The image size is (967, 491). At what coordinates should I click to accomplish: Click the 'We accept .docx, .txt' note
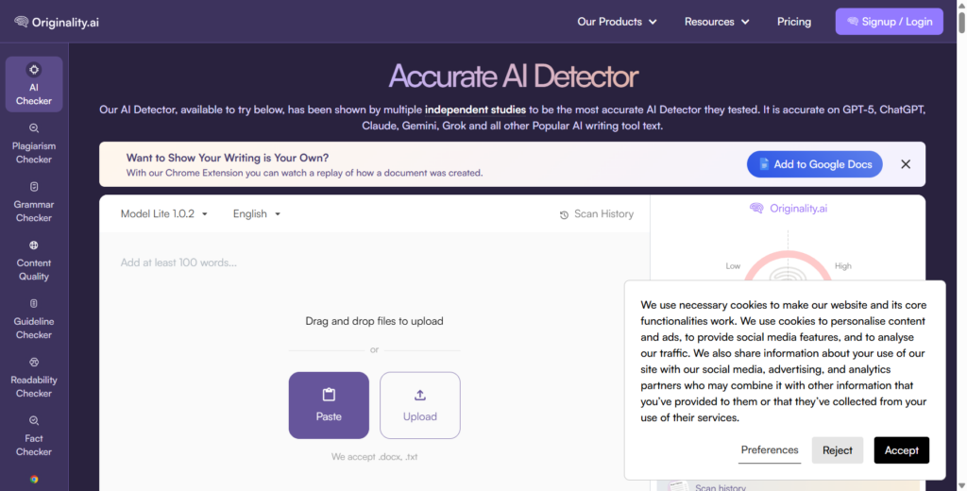[x=374, y=457]
